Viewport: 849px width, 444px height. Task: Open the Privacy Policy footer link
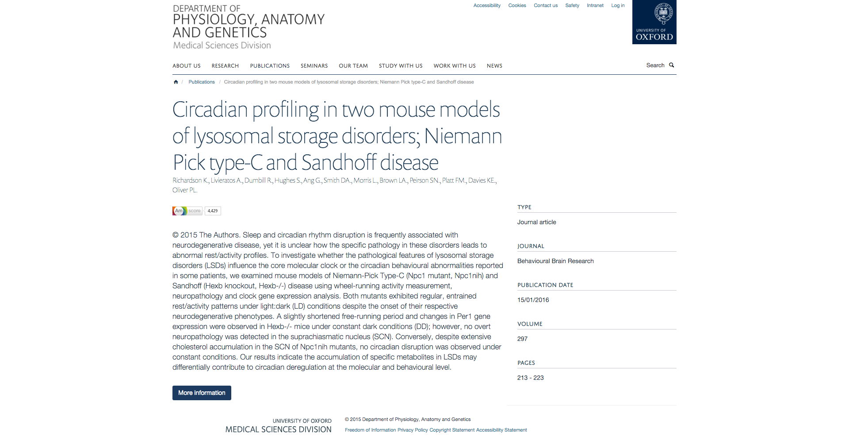[413, 430]
